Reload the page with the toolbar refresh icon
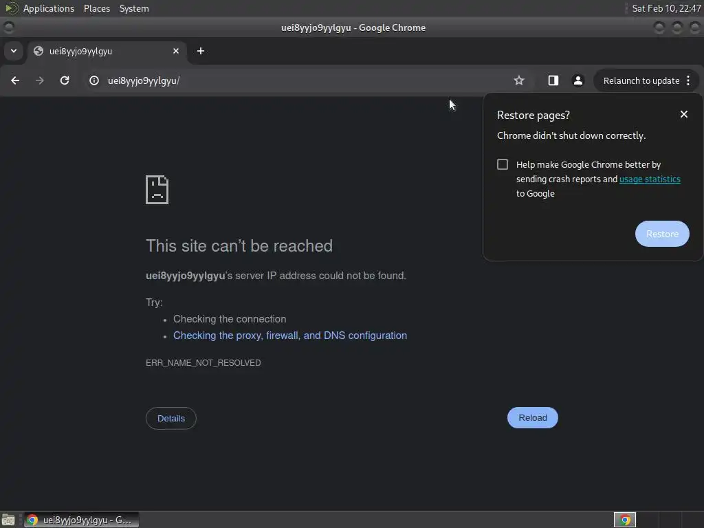Image resolution: width=704 pixels, height=528 pixels. [x=65, y=80]
